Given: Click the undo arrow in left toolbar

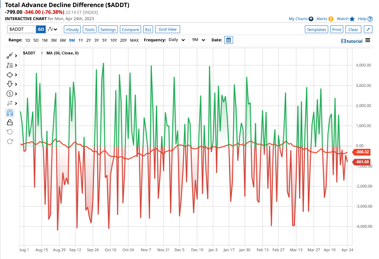Looking at the screenshot, I should point(10,132).
